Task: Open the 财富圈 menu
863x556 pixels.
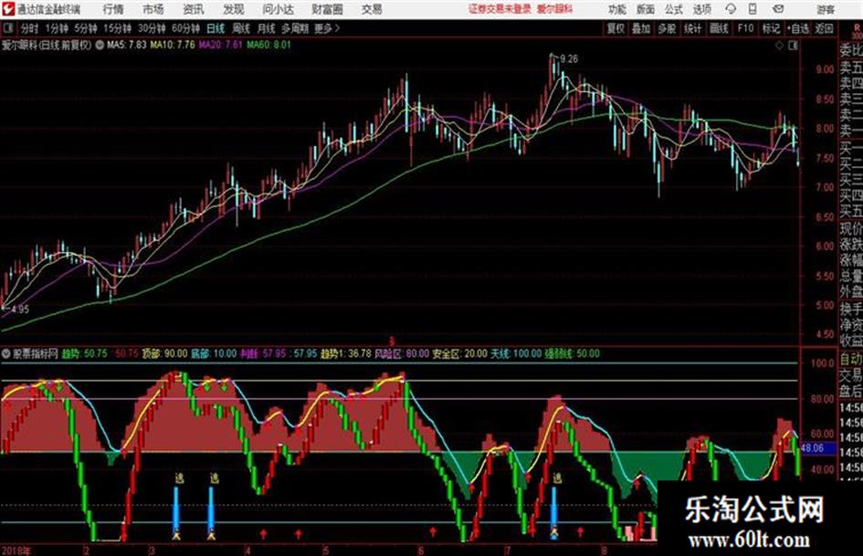Action: 327,9
